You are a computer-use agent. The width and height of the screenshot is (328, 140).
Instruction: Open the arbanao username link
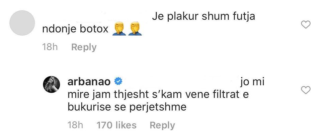[89, 82]
